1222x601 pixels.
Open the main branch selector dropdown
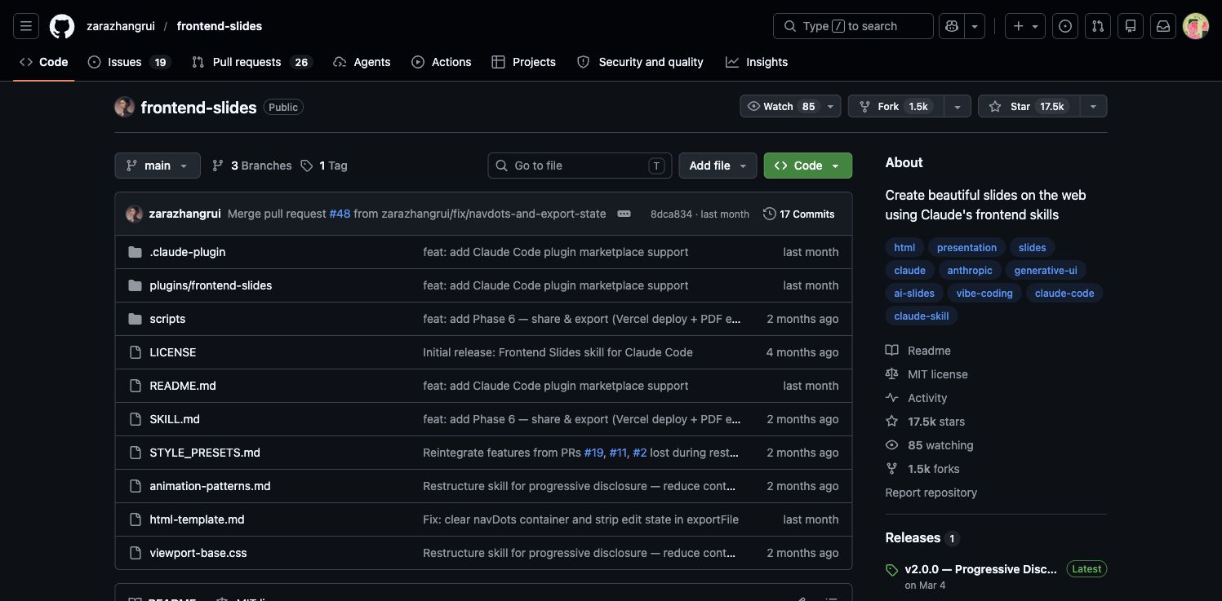click(158, 166)
